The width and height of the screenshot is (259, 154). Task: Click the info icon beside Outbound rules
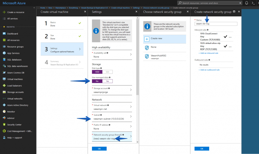pos(209,60)
